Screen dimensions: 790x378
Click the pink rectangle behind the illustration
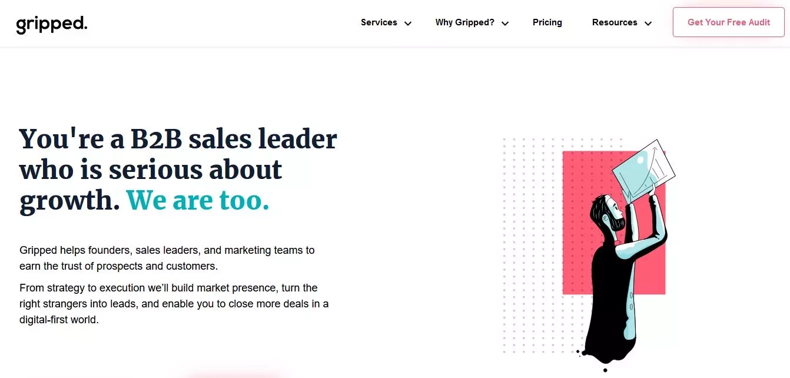pyautogui.click(x=614, y=223)
